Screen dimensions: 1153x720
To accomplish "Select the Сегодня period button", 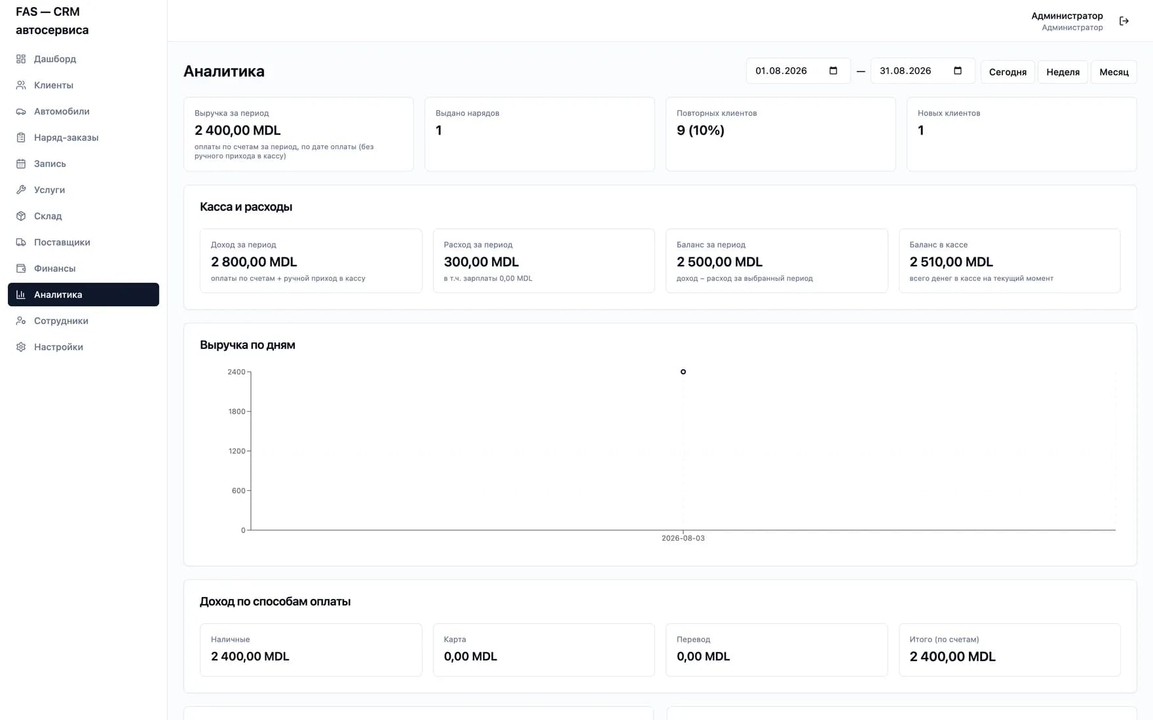I will pos(1008,72).
